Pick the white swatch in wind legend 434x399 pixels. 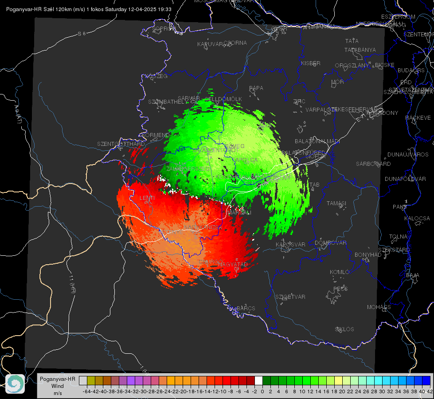[258, 380]
